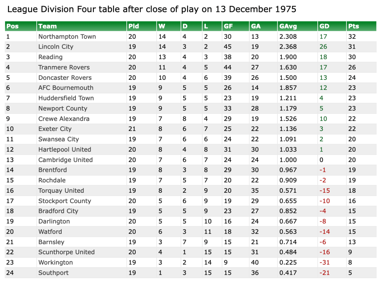
Task: Click the GF column header
Action: coord(228,26)
